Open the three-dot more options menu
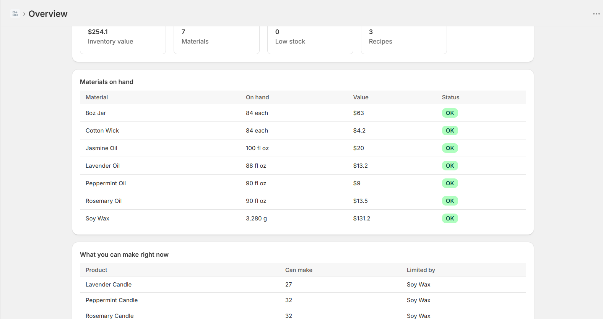This screenshot has height=319, width=603. [x=596, y=14]
